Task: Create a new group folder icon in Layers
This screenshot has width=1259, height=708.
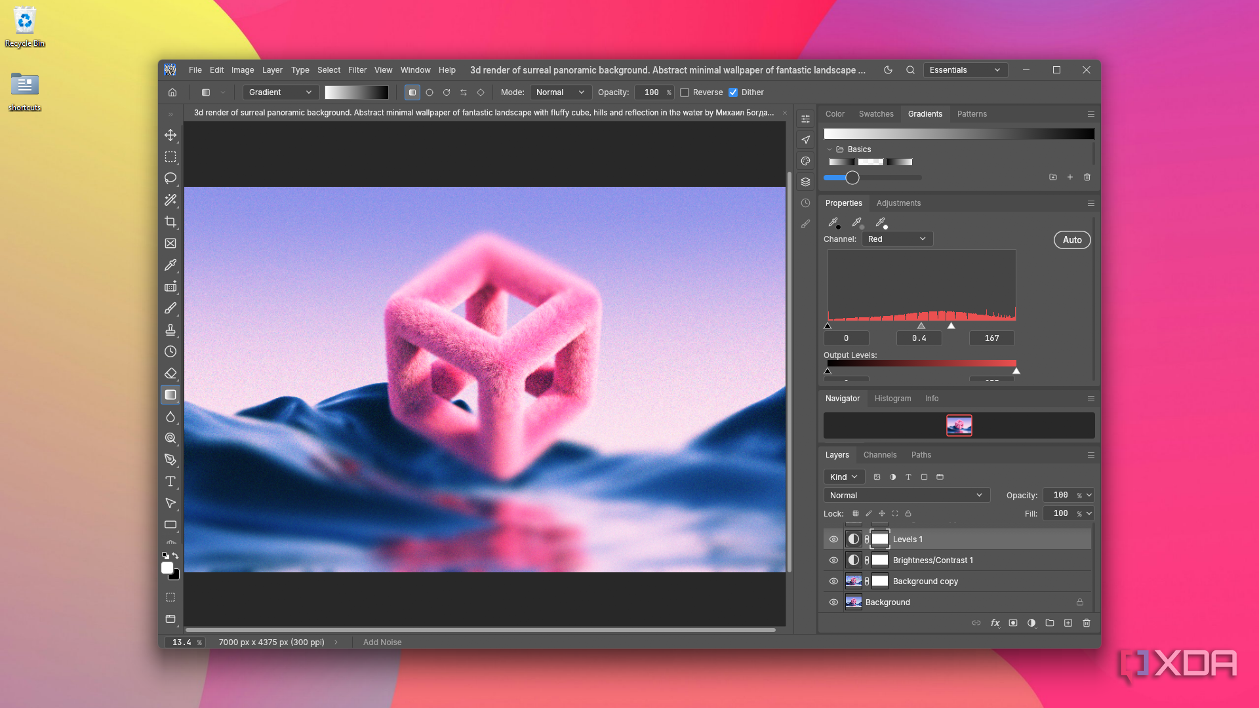Action: coord(1050,623)
